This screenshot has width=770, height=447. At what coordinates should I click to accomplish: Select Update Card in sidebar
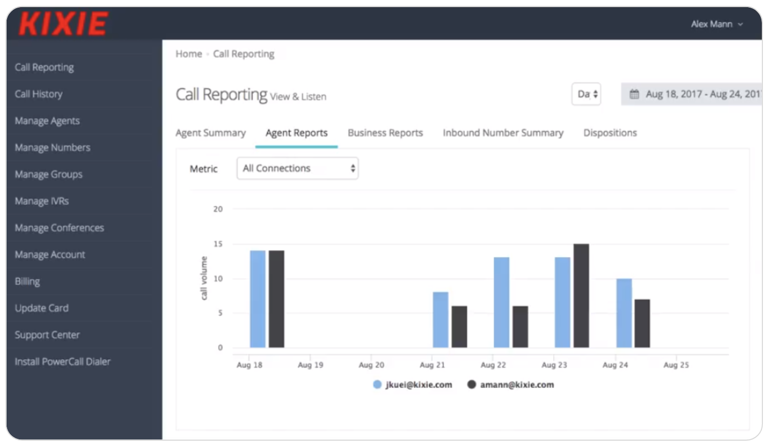(42, 308)
